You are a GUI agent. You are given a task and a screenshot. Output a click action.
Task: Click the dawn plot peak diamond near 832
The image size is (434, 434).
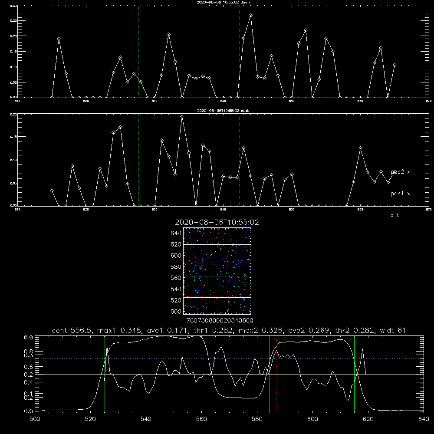(x=168, y=35)
